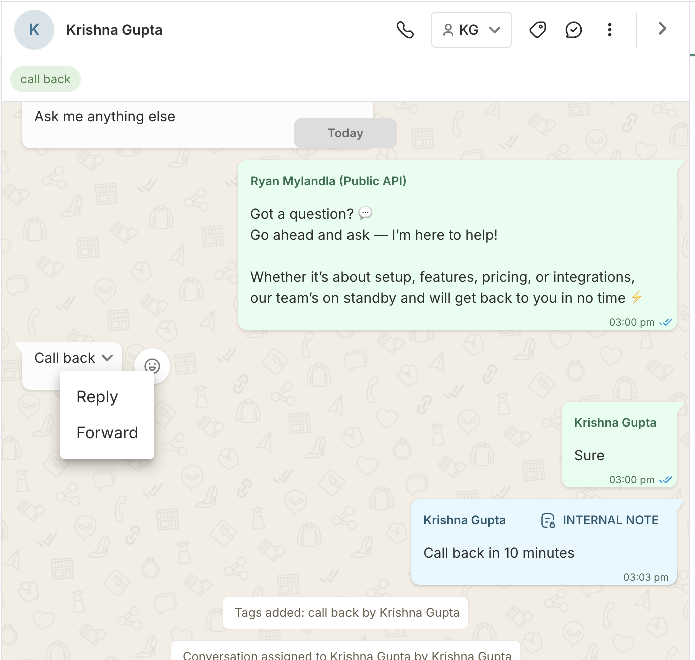Click the K contact avatar

pos(34,30)
